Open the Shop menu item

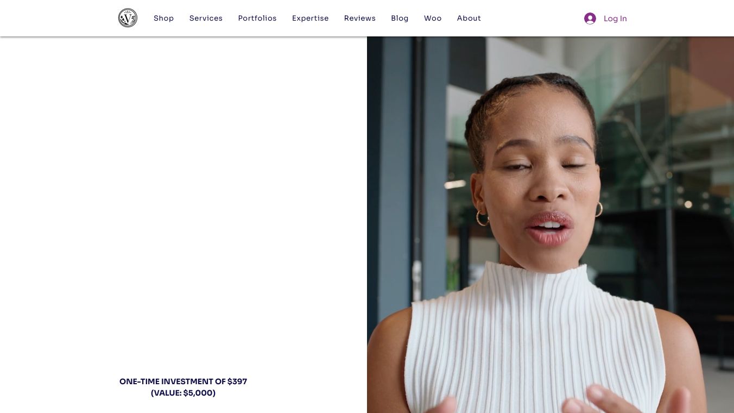coord(163,18)
